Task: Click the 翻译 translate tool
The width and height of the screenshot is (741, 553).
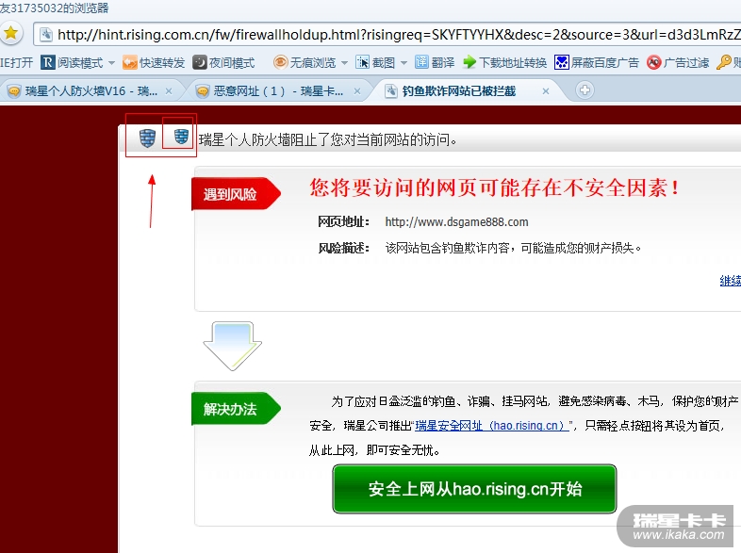Action: tap(435, 62)
